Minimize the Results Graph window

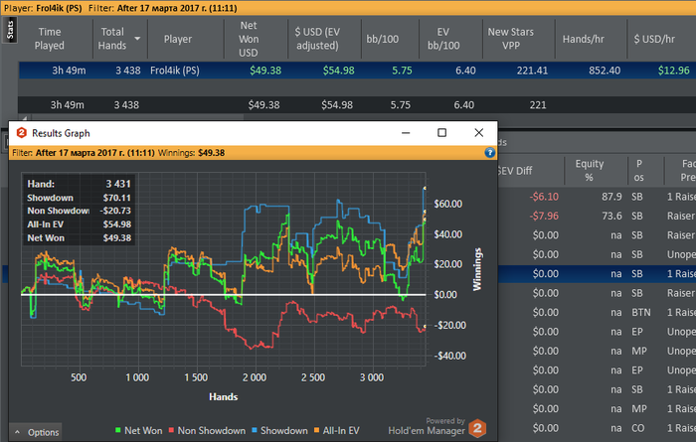[x=406, y=133]
